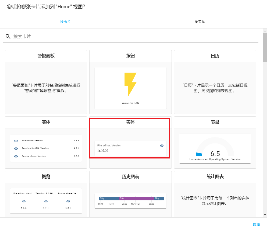Switch to the 按实体 tab
This screenshot has width=267, height=231.
coord(200,22)
